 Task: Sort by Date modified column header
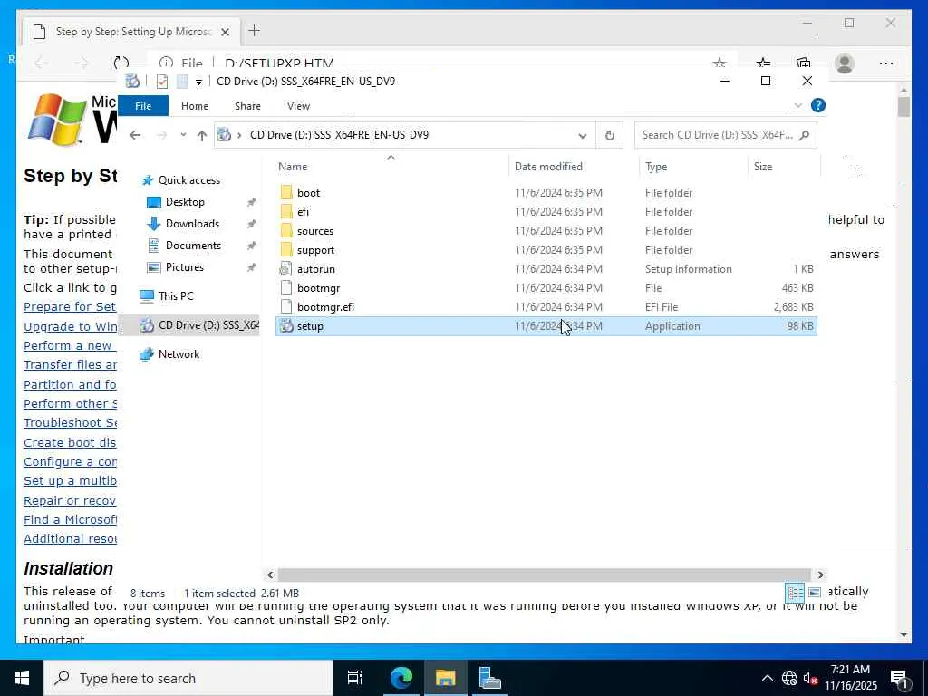coord(574,167)
